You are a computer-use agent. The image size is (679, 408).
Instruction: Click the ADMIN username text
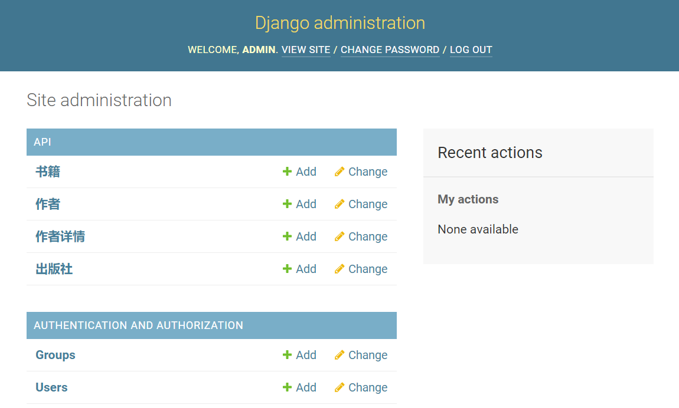259,50
